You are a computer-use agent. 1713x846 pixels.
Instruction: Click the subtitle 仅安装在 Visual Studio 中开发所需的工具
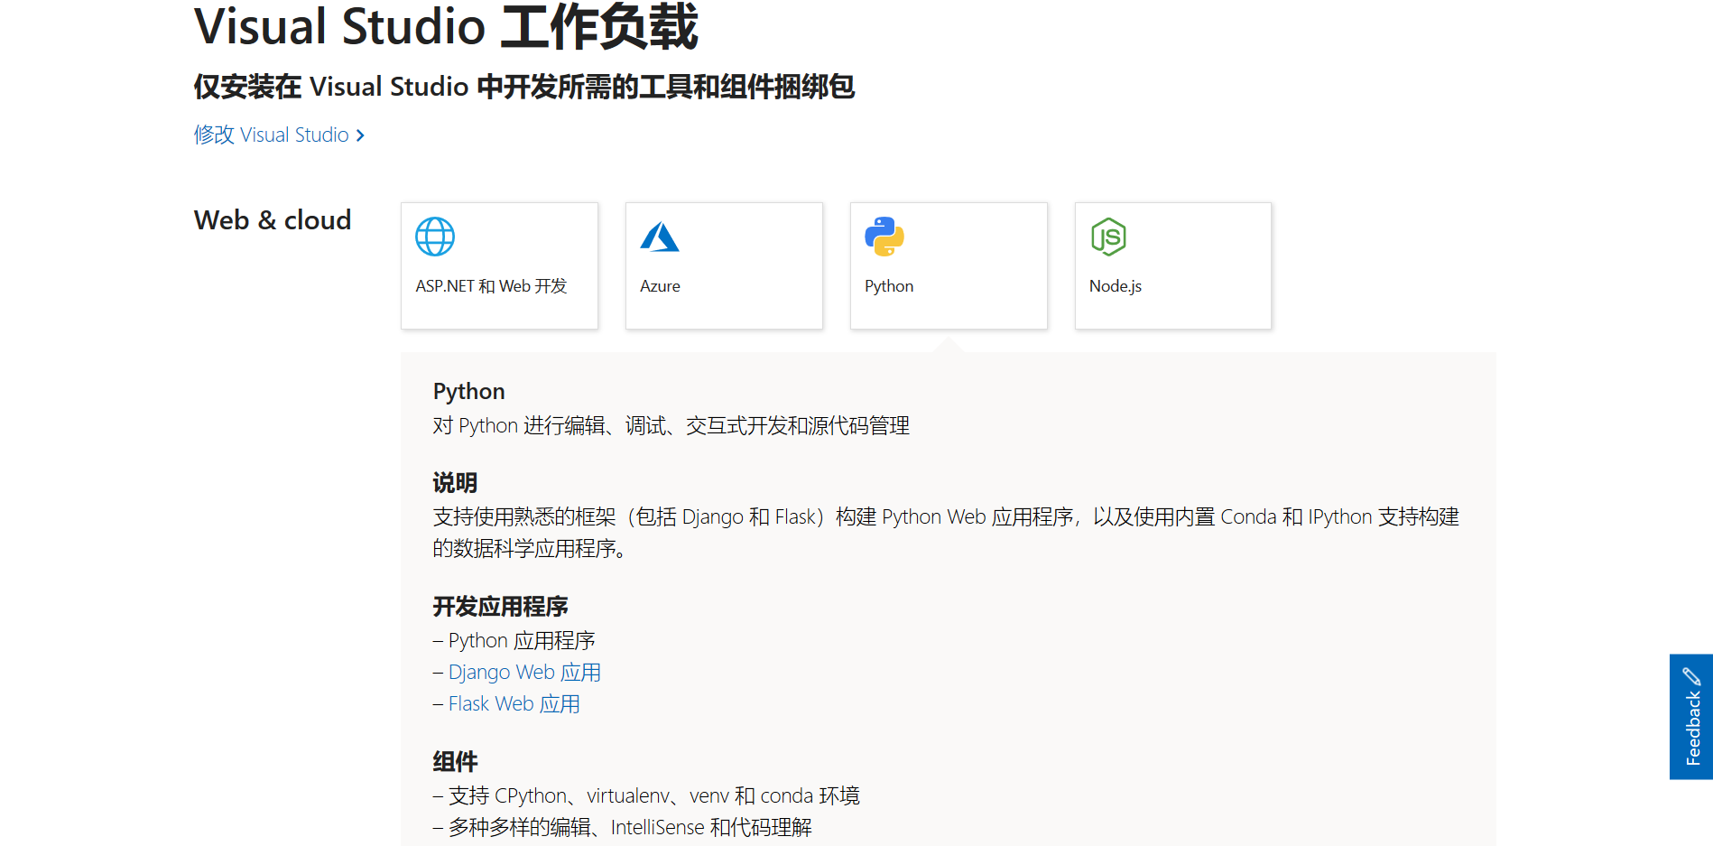tap(523, 87)
